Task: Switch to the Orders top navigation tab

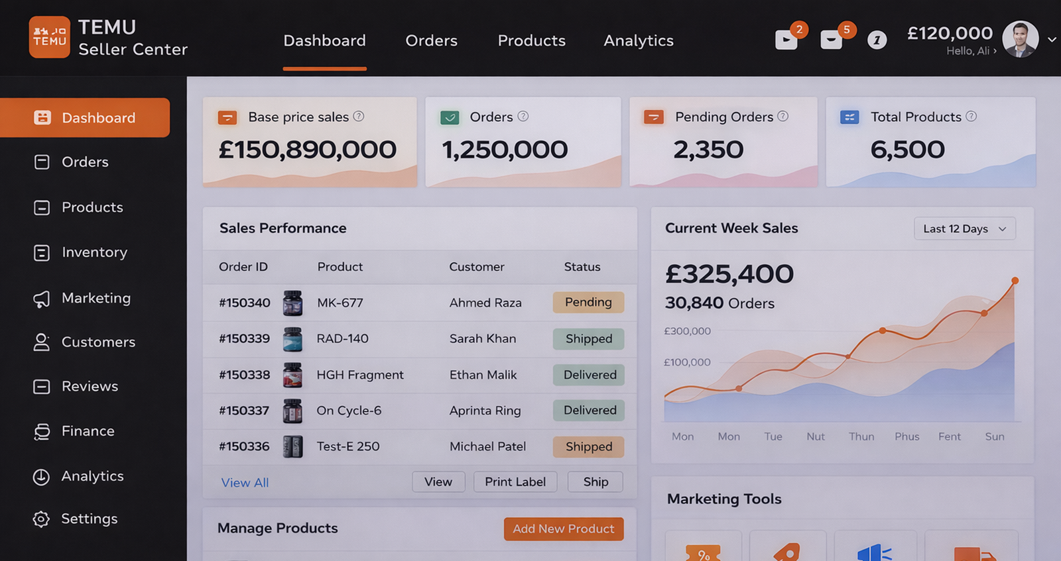Action: 431,41
